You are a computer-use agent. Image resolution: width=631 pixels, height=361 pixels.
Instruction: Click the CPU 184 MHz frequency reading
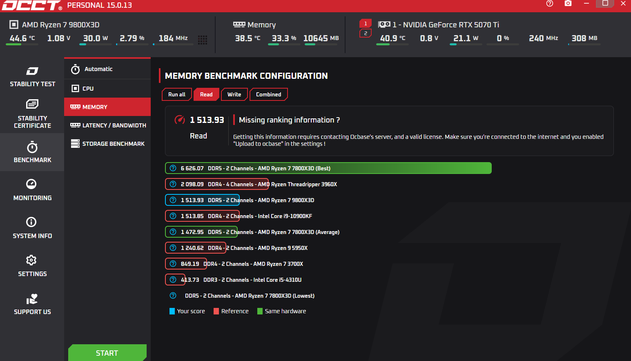pos(173,38)
